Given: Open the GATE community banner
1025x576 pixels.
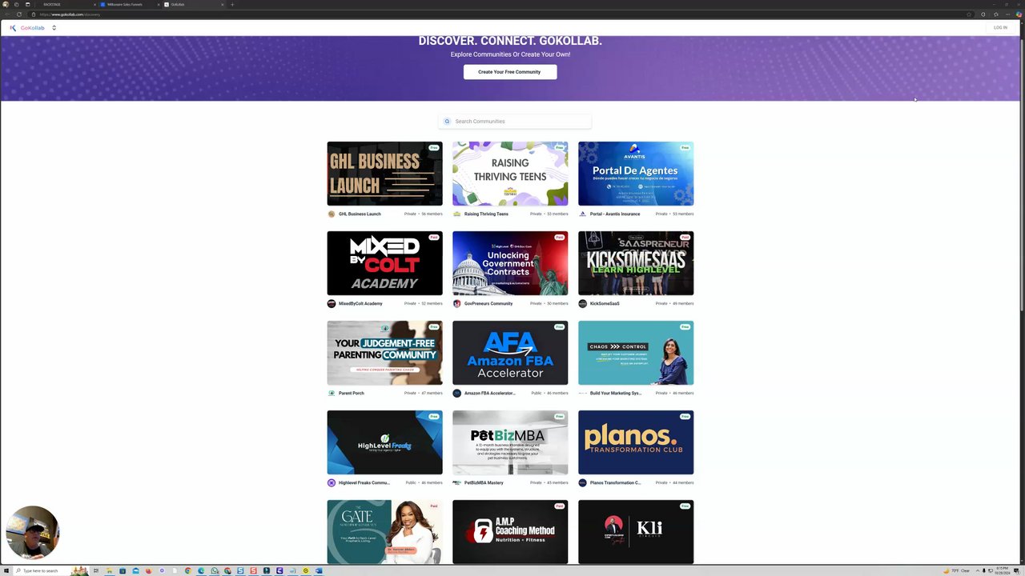Looking at the screenshot, I should pyautogui.click(x=384, y=532).
